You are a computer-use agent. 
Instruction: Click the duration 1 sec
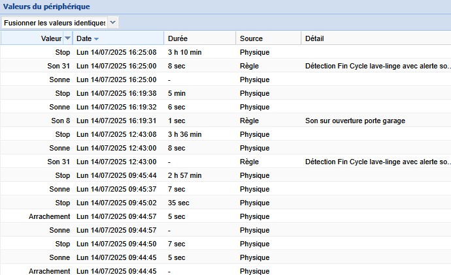click(176, 121)
